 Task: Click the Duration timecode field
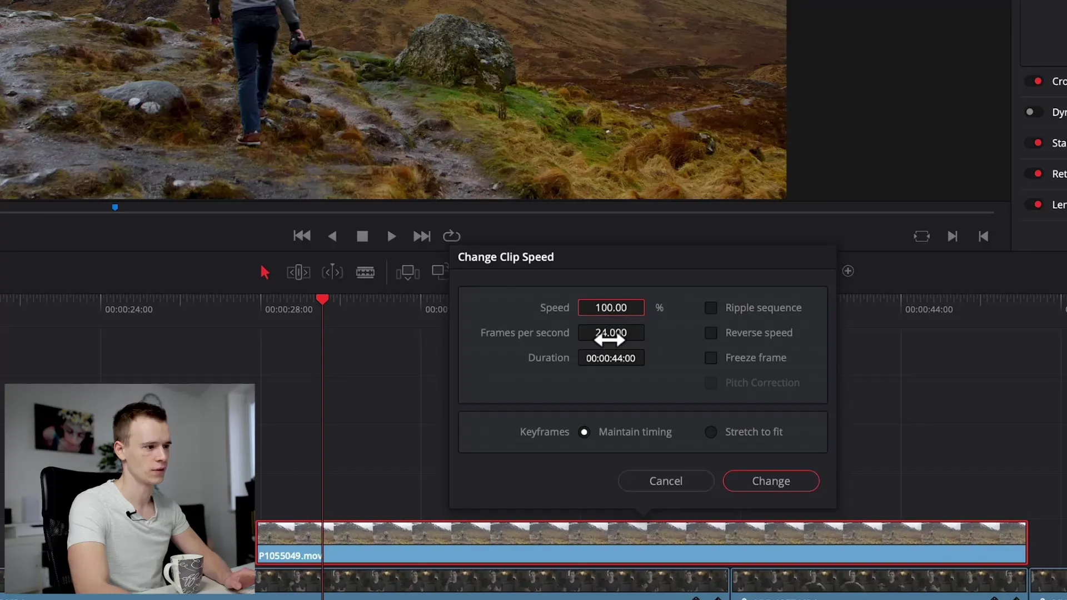point(611,358)
